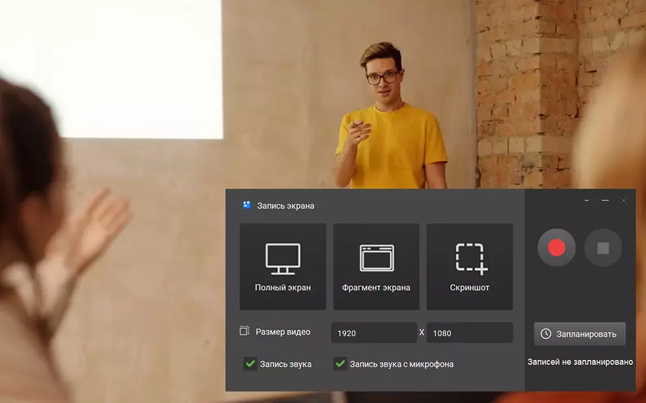
Task: Disable the Запись звука checkbox
Action: coord(250,364)
